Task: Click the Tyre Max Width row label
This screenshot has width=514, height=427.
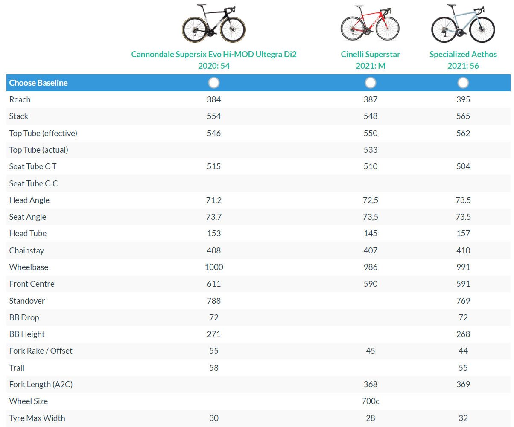Action: [37, 418]
